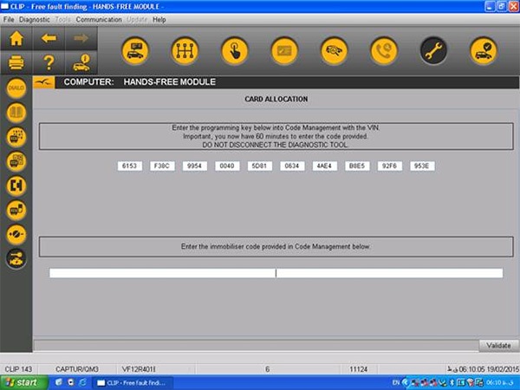
Task: Click the Home icon in the toolbar
Action: click(x=16, y=39)
